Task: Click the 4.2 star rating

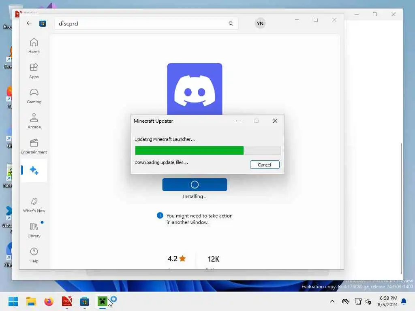Action: click(x=177, y=259)
